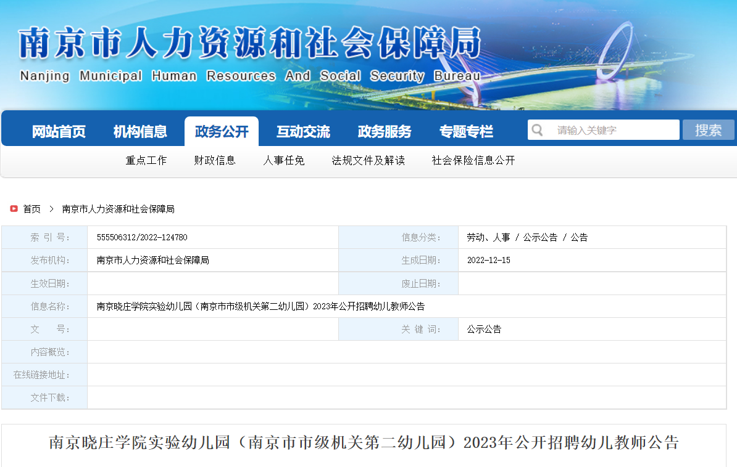Click the 搜索 search button

point(708,130)
